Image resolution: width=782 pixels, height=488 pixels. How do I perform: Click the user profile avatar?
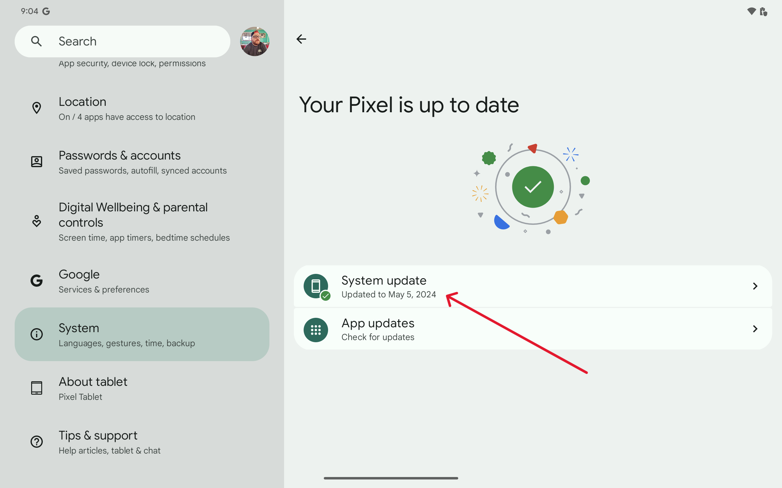point(255,41)
